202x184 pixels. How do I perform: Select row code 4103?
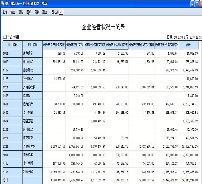point(13,163)
